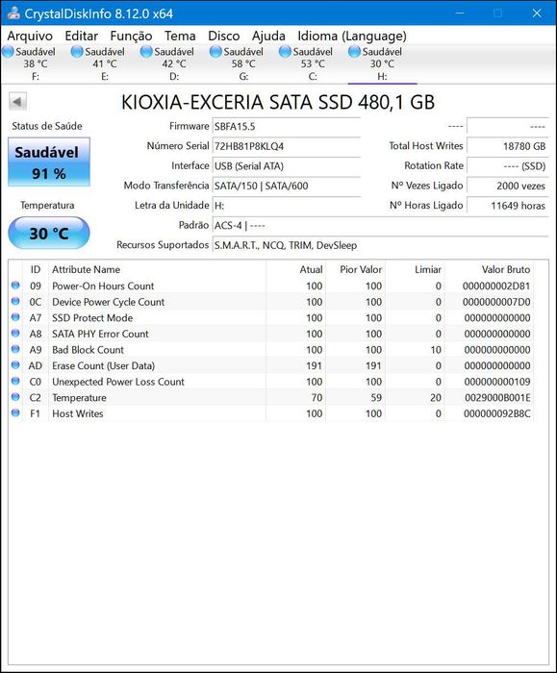Open the Editar menu
The height and width of the screenshot is (673, 557).
[81, 37]
